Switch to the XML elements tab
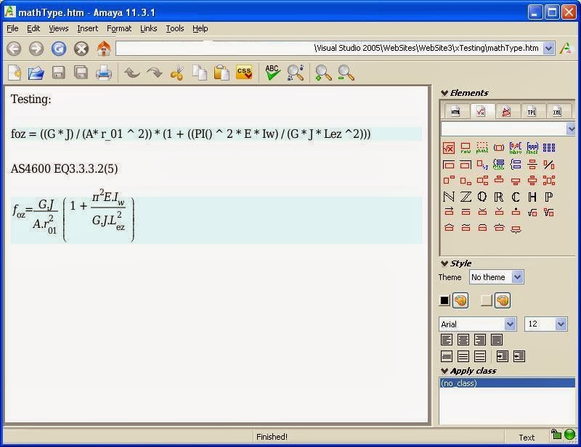 coord(557,112)
